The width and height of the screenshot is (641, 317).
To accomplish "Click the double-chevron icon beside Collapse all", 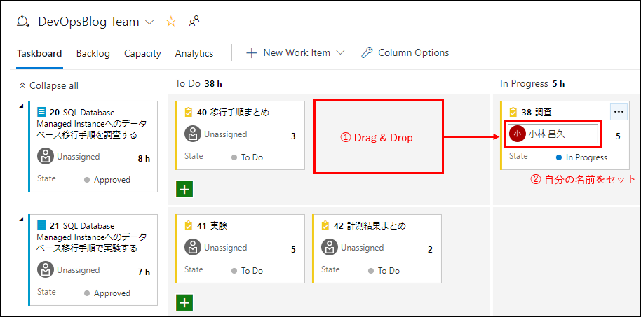I will click(x=22, y=85).
